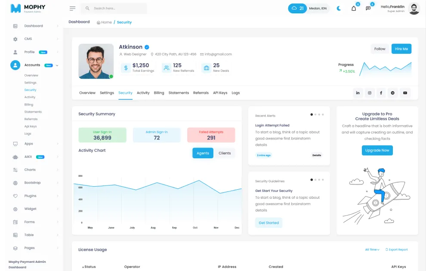Collapse the Accounts sidebar chevron

(x=57, y=65)
